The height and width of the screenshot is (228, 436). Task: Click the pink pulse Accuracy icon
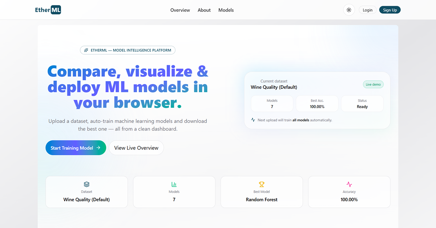[x=349, y=184]
